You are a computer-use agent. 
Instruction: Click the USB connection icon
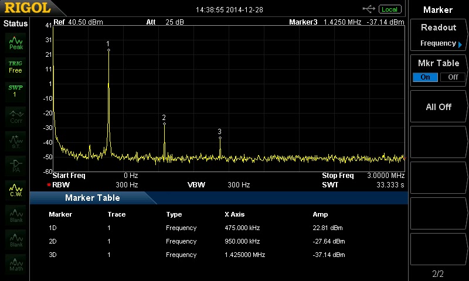tap(369, 9)
